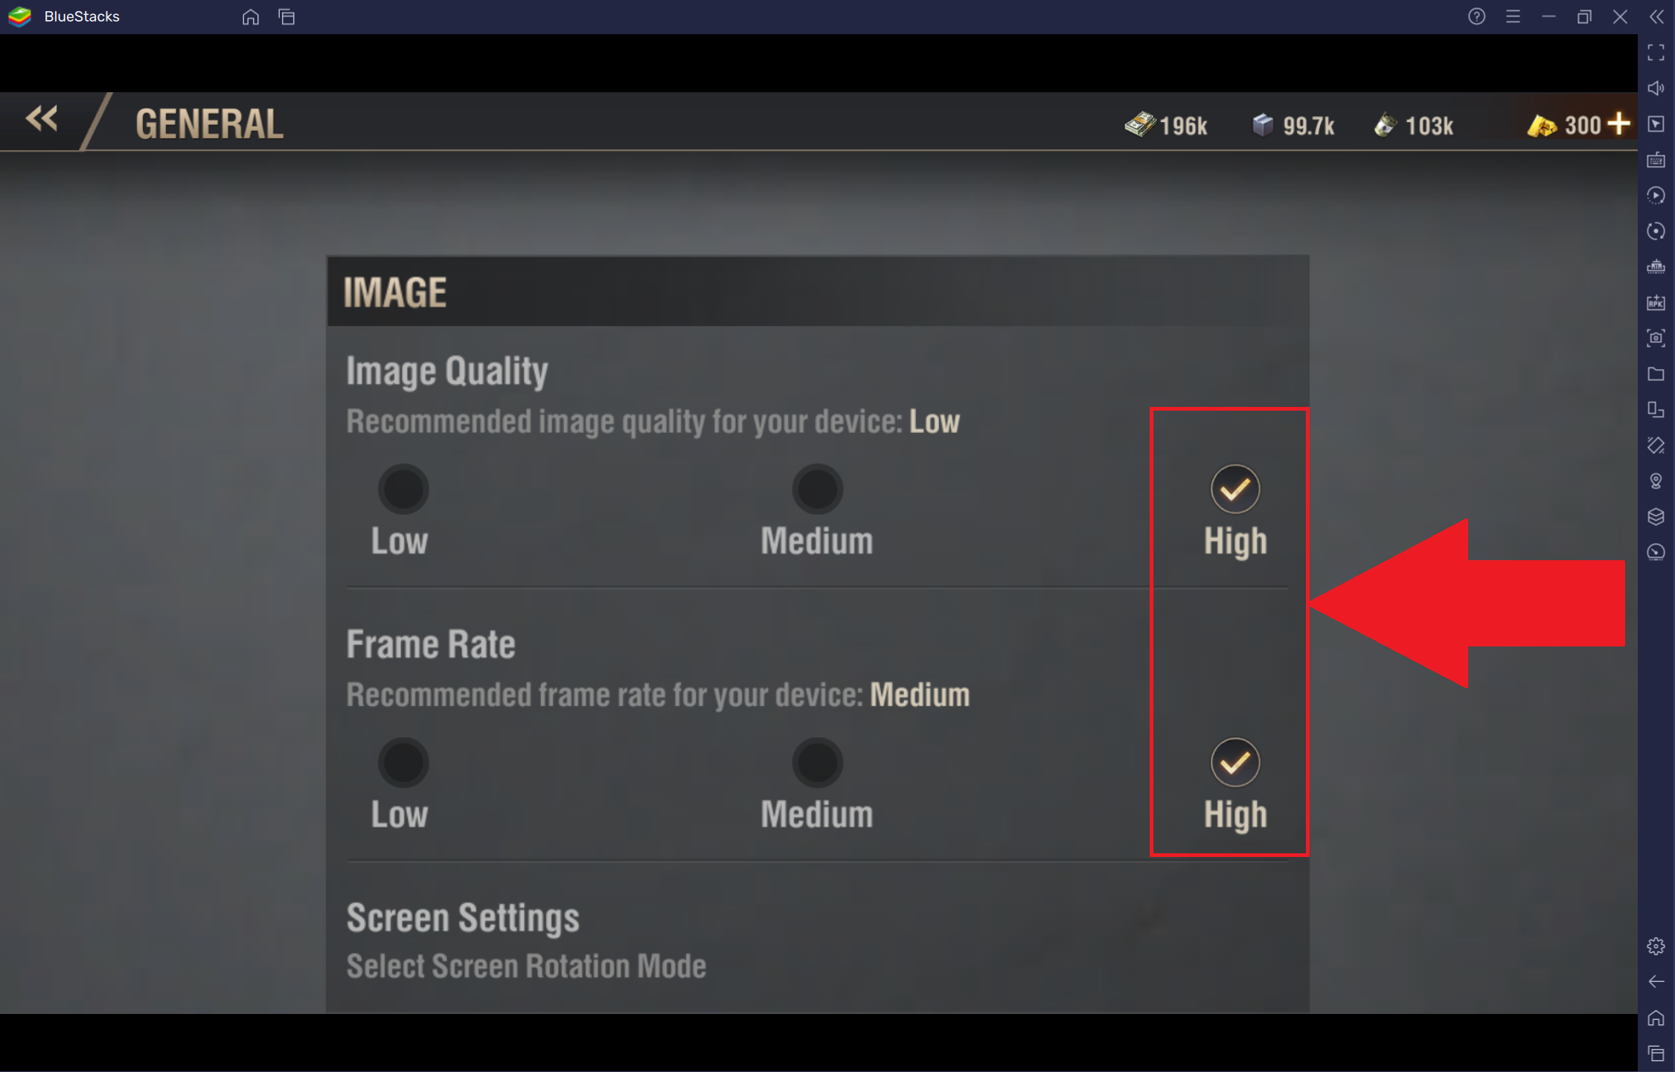Select Low image quality option
This screenshot has height=1072, width=1675.
pos(403,488)
